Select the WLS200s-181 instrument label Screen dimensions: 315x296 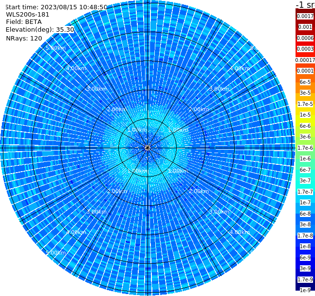28,15
